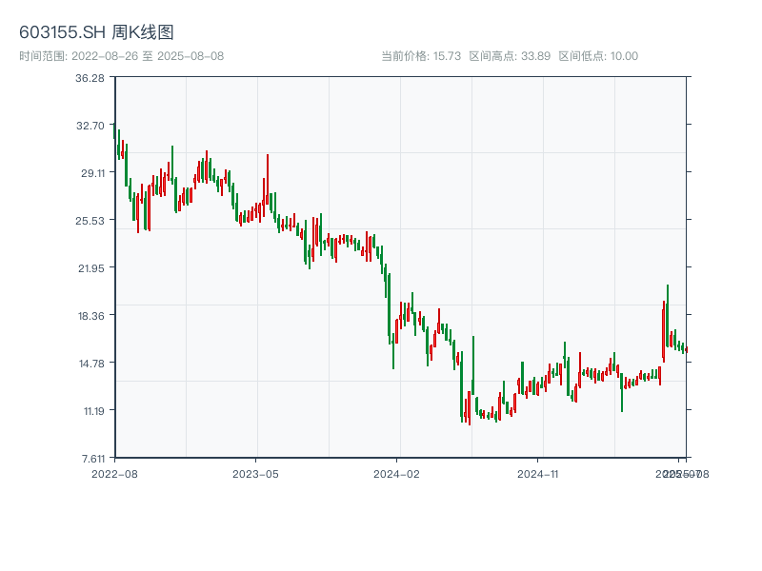Select the 时间范围 date range text
The image size is (762, 571).
coord(121,56)
